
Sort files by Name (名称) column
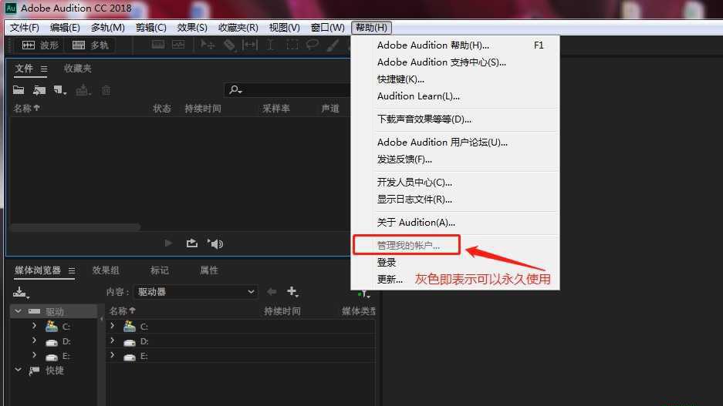click(26, 108)
